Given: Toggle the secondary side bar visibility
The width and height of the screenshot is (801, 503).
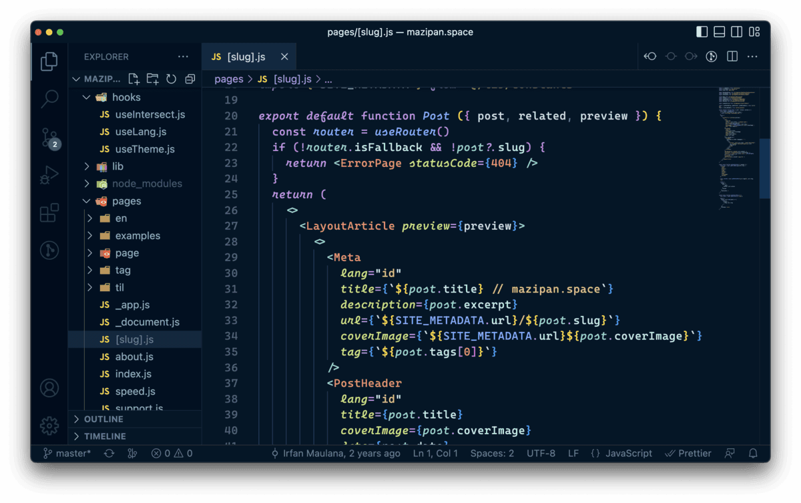Looking at the screenshot, I should point(737,31).
